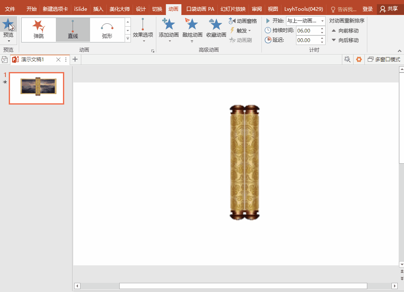Open Add Animation (添加动画) button
This screenshot has width=404, height=292.
point(168,29)
